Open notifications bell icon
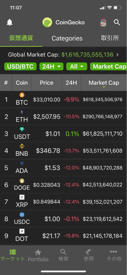Screen dimensions: 127x275 click(10, 23)
